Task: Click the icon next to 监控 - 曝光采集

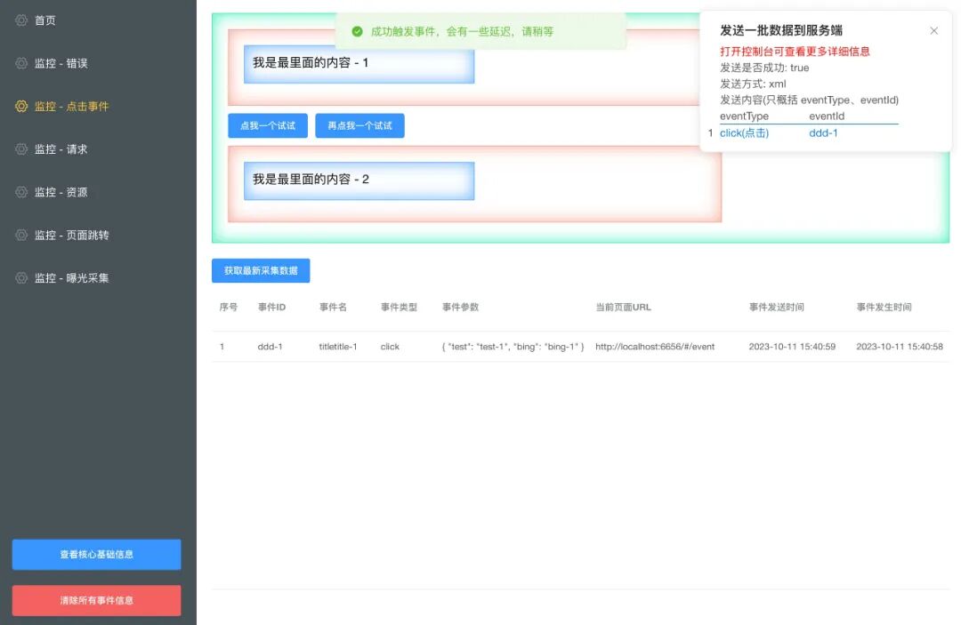Action: click(21, 277)
